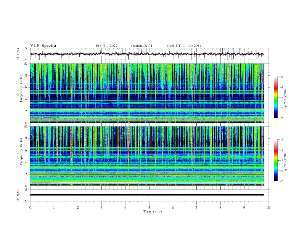This screenshot has width=302, height=233.
Task: Click the '8' minute tick label on time axis
Action: 220,207
